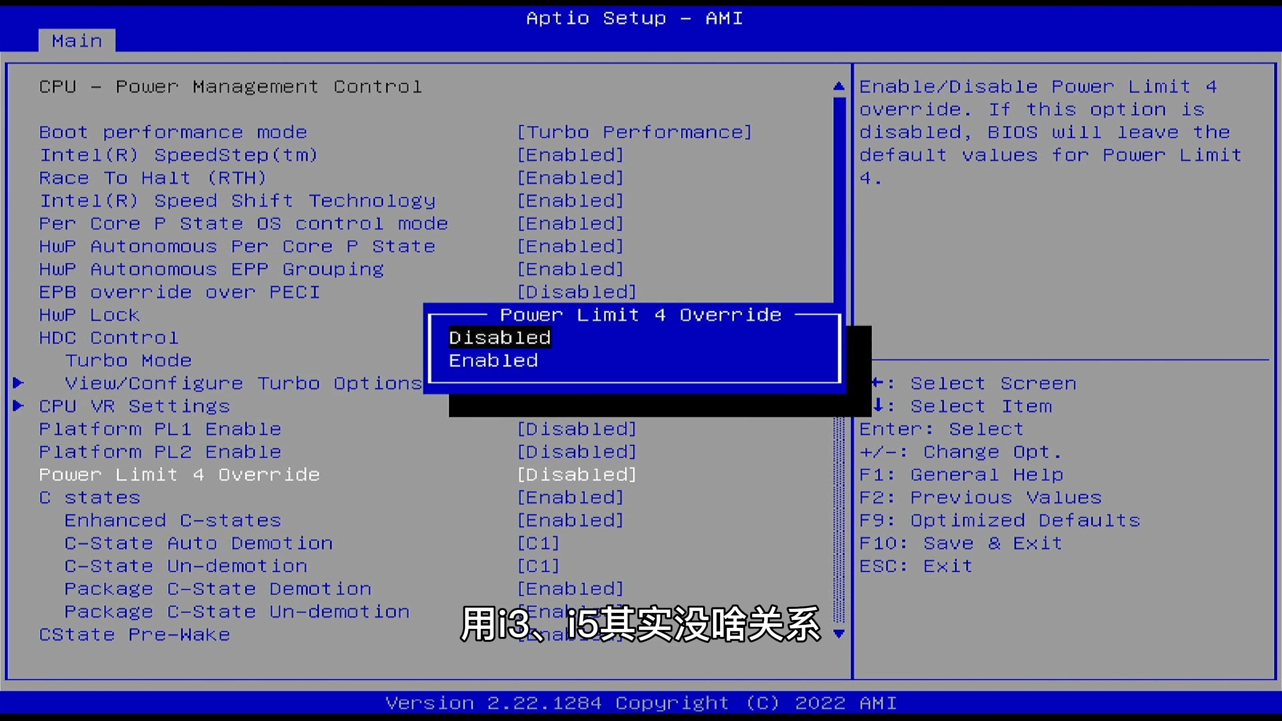Viewport: 1282px width, 721px height.
Task: Select the Main tab
Action: (x=77, y=41)
